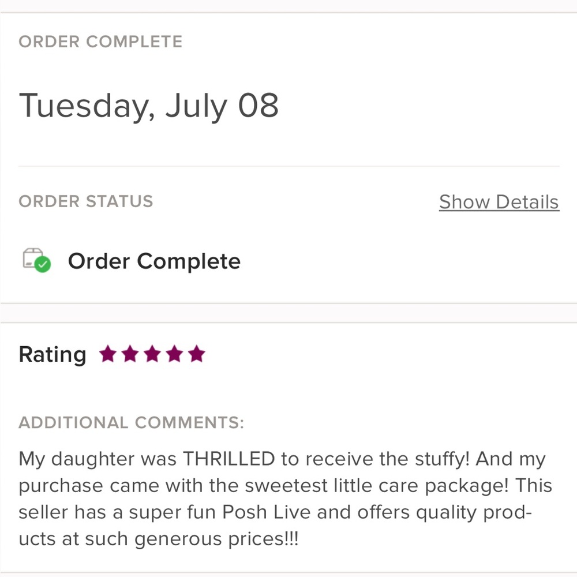
Task: Tap the bold Order Complete status text
Action: pyautogui.click(x=154, y=261)
